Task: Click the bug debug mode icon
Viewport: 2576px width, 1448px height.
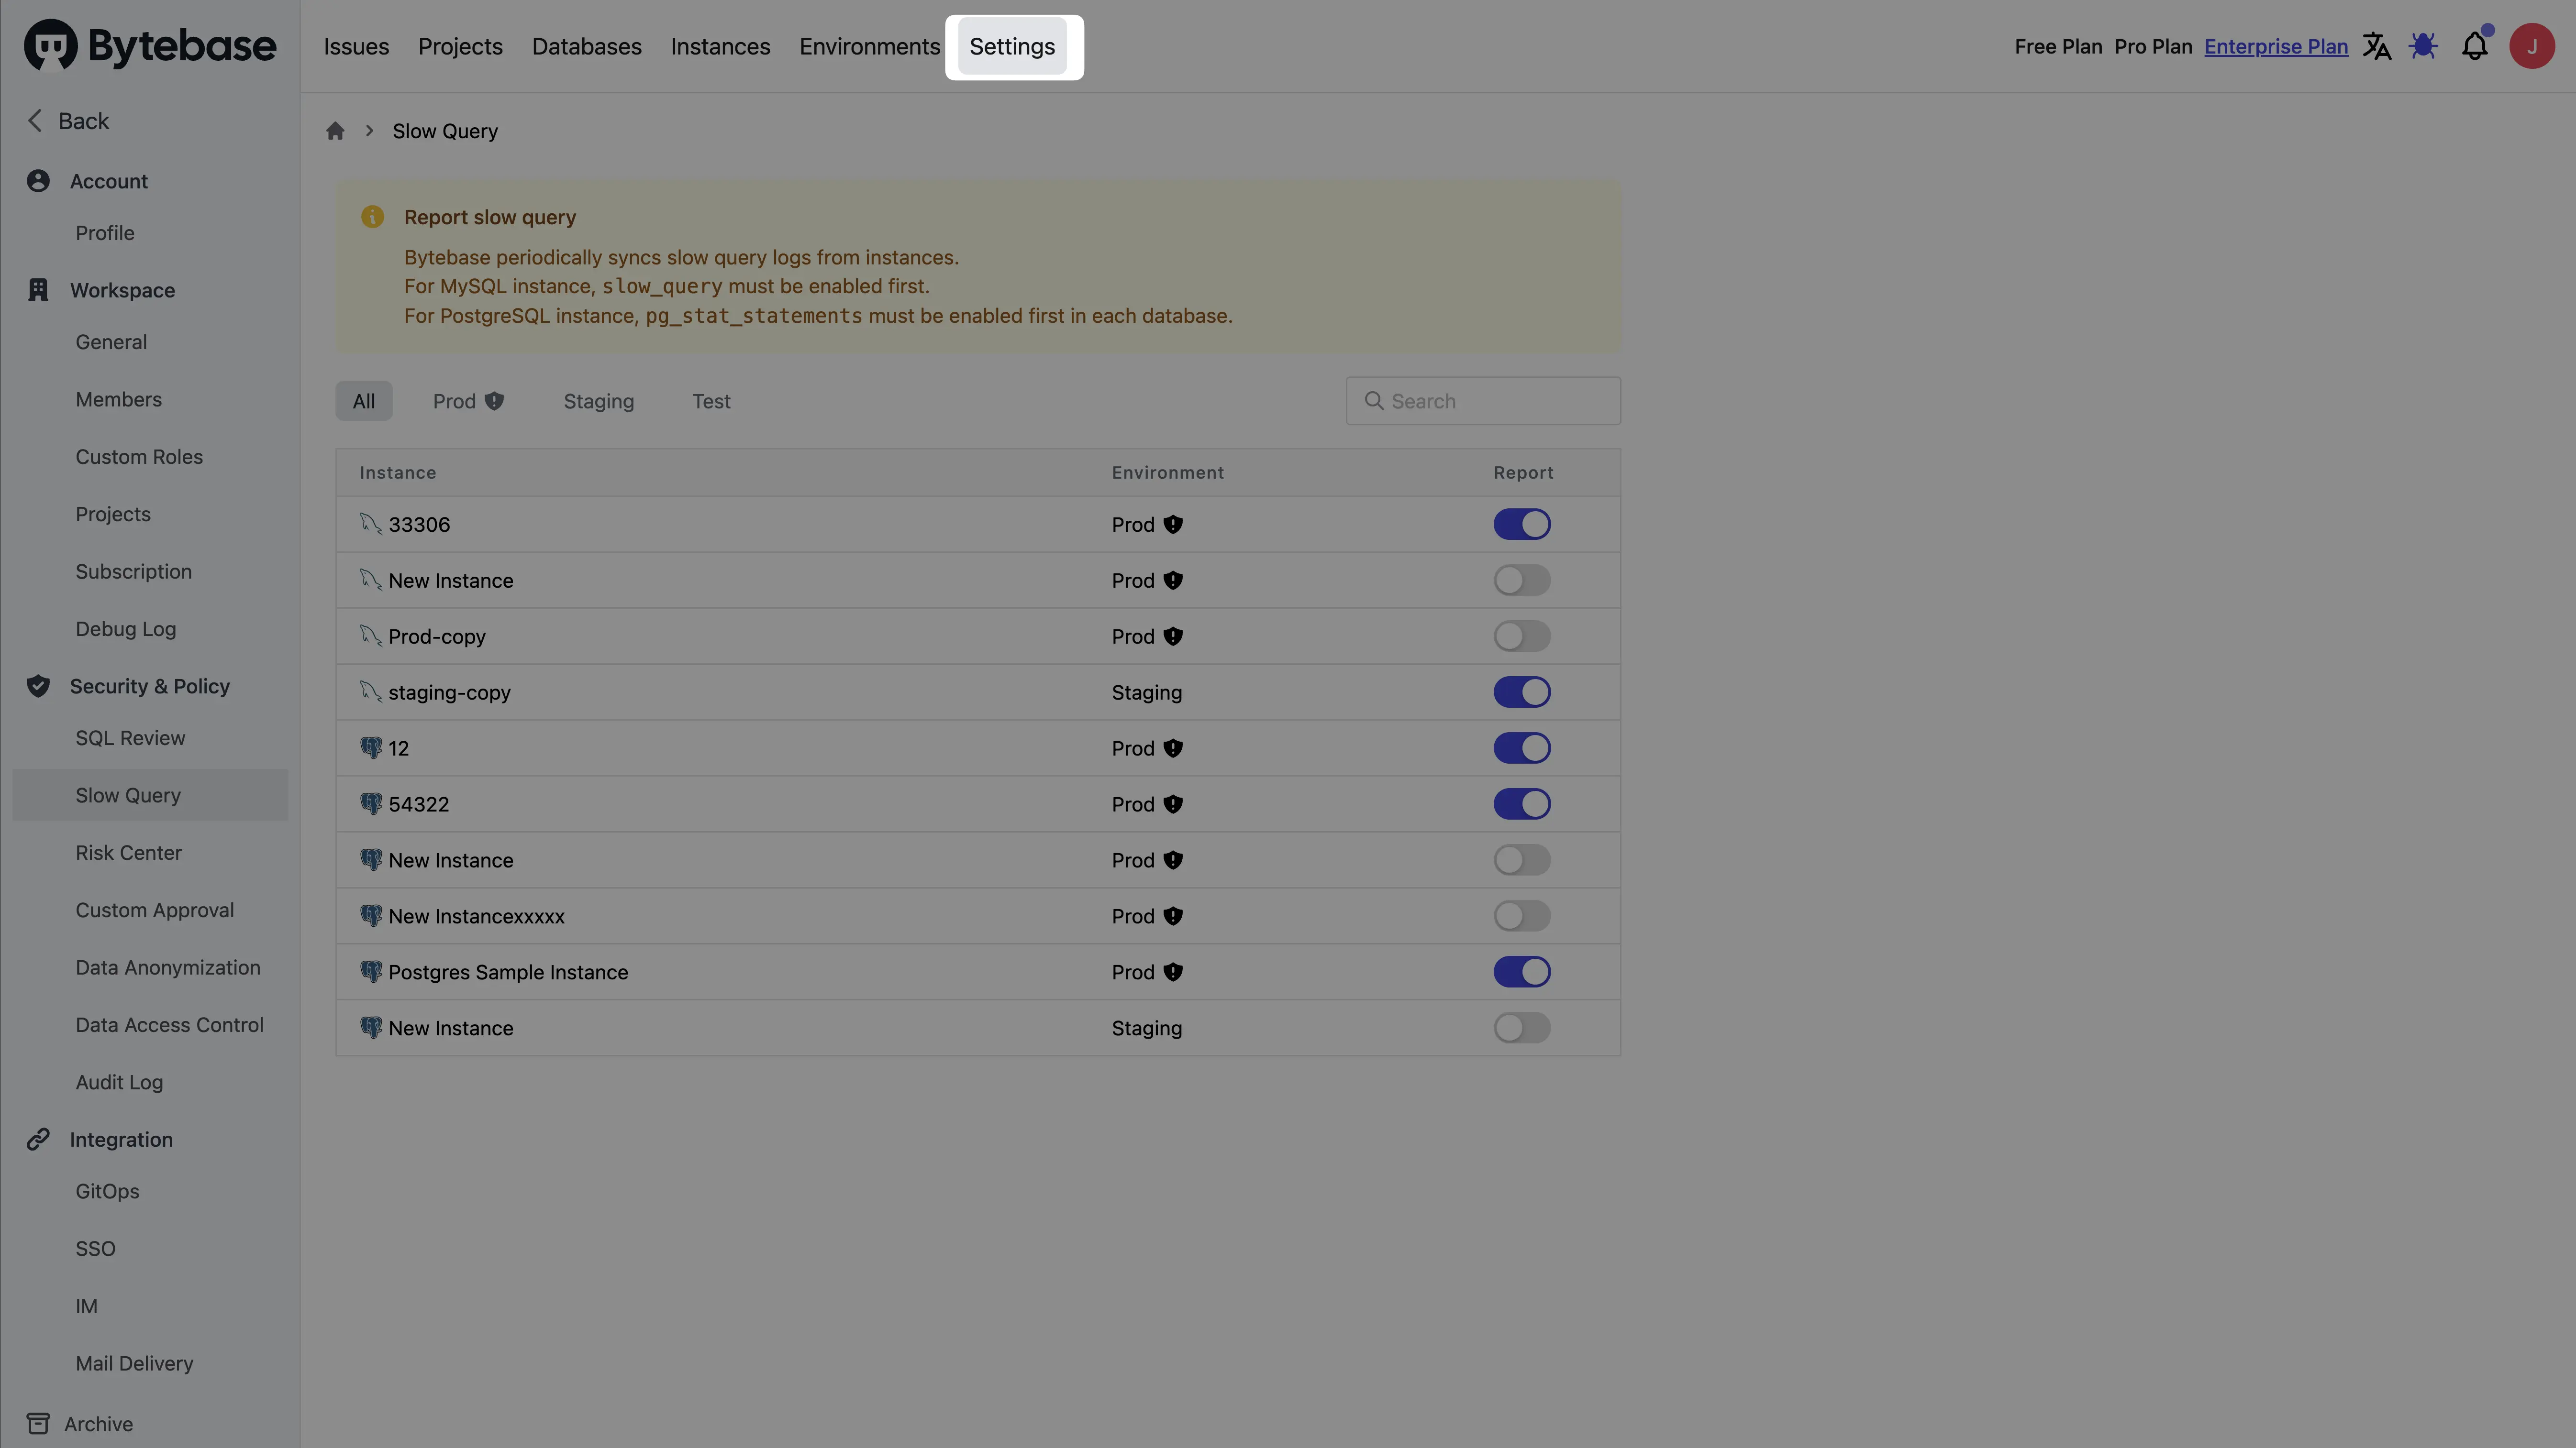Action: click(2423, 46)
